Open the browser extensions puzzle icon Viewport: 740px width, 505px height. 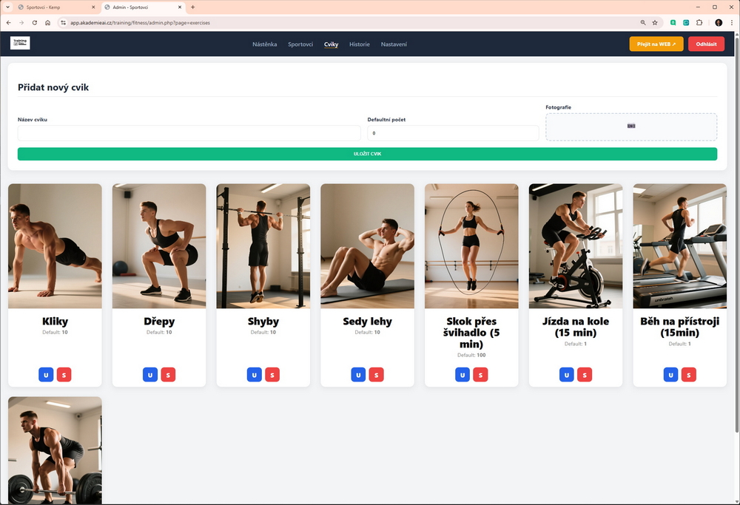(x=699, y=23)
